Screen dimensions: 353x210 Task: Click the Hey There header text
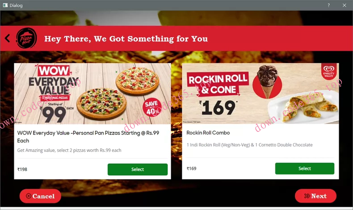126,39
